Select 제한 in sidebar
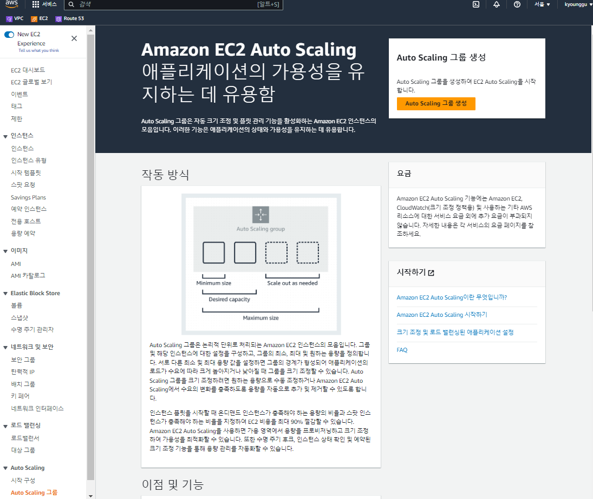Viewport: 593px width, 499px height. click(17, 119)
